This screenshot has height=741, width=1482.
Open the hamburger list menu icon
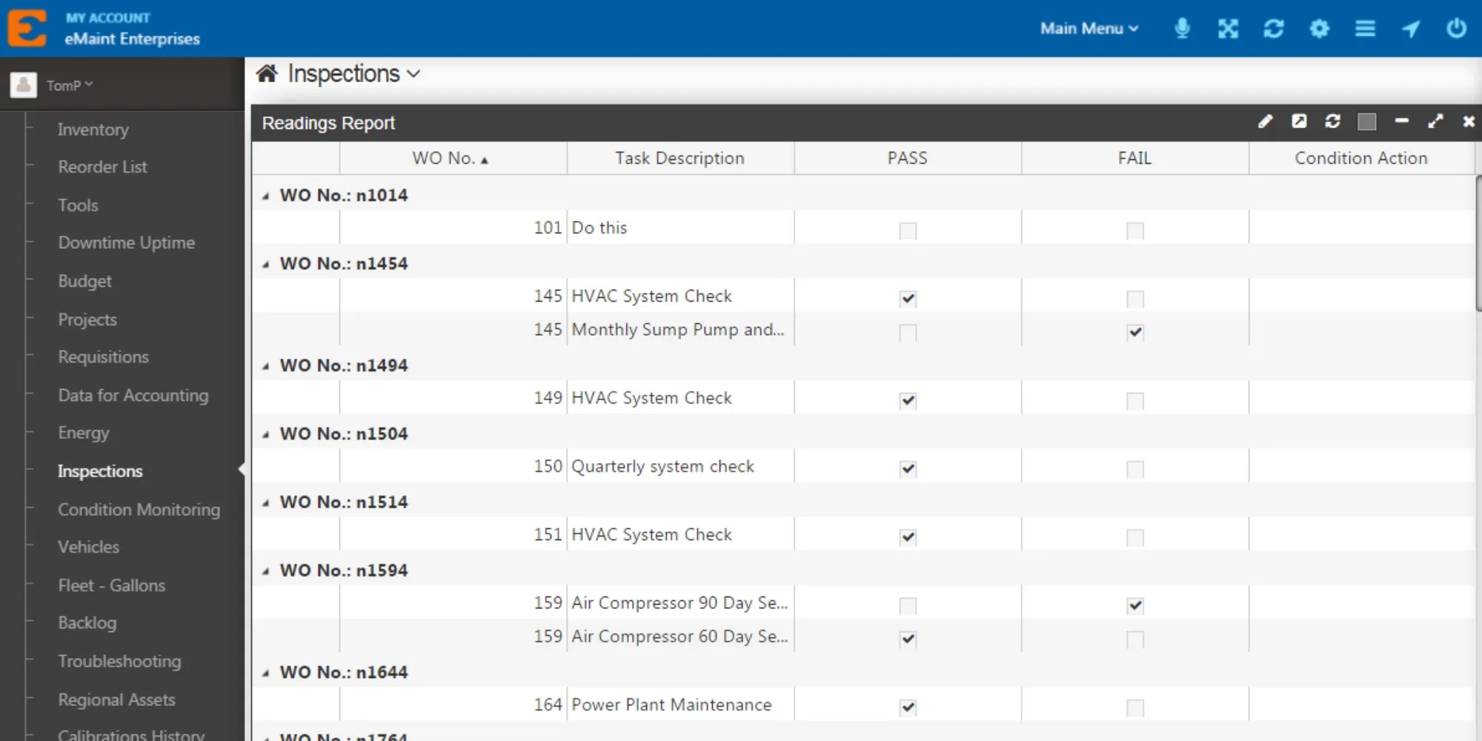(1365, 28)
